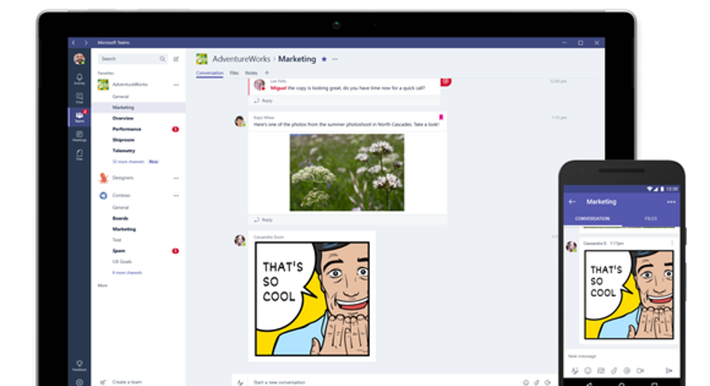Click the Feedback lightbulb icon

pyautogui.click(x=79, y=365)
